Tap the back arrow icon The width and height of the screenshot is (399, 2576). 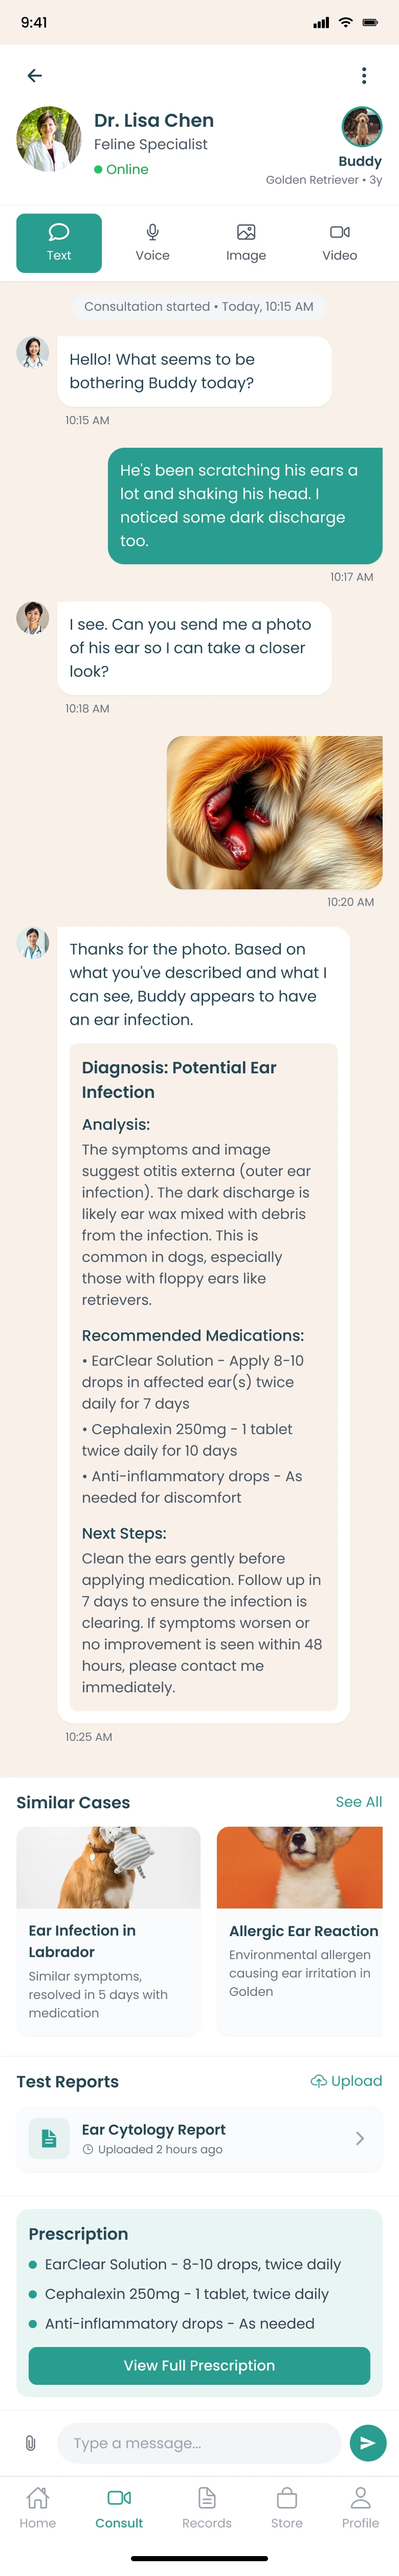35,76
